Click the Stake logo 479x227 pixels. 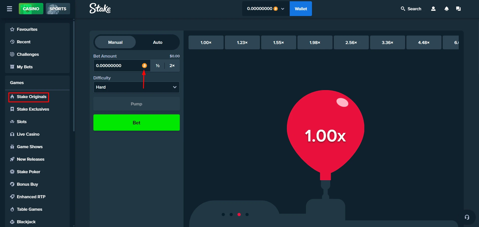[x=100, y=8]
